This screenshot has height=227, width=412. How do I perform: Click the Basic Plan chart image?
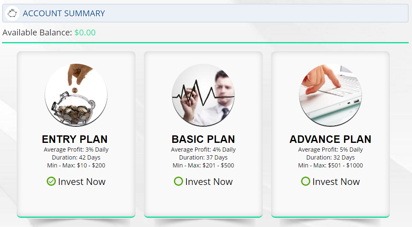click(203, 95)
